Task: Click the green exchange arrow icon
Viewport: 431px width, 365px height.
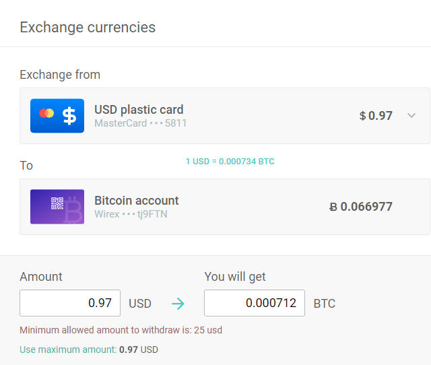Action: click(x=178, y=304)
